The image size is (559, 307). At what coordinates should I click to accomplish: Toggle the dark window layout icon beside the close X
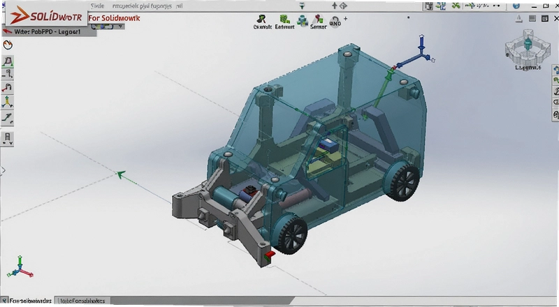tap(545, 19)
